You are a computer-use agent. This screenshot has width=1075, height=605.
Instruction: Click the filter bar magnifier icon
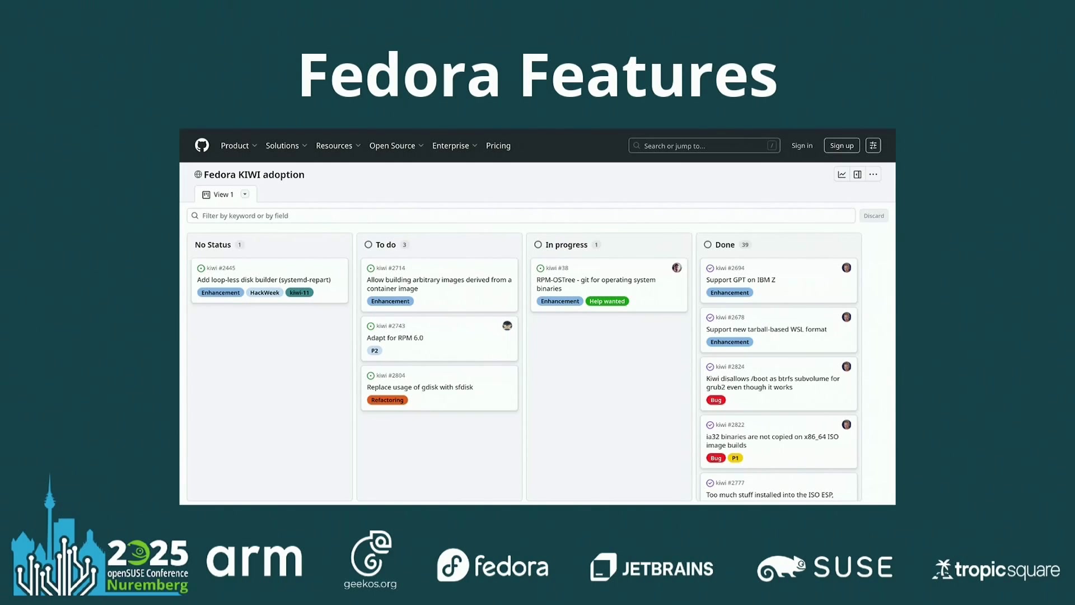pos(195,216)
